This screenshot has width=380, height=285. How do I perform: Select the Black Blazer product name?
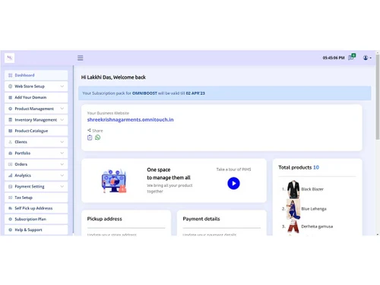pos(312,189)
